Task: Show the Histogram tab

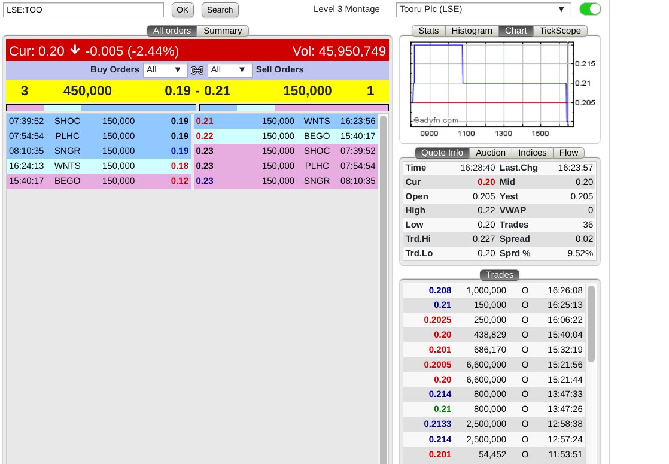Action: pyautogui.click(x=472, y=31)
